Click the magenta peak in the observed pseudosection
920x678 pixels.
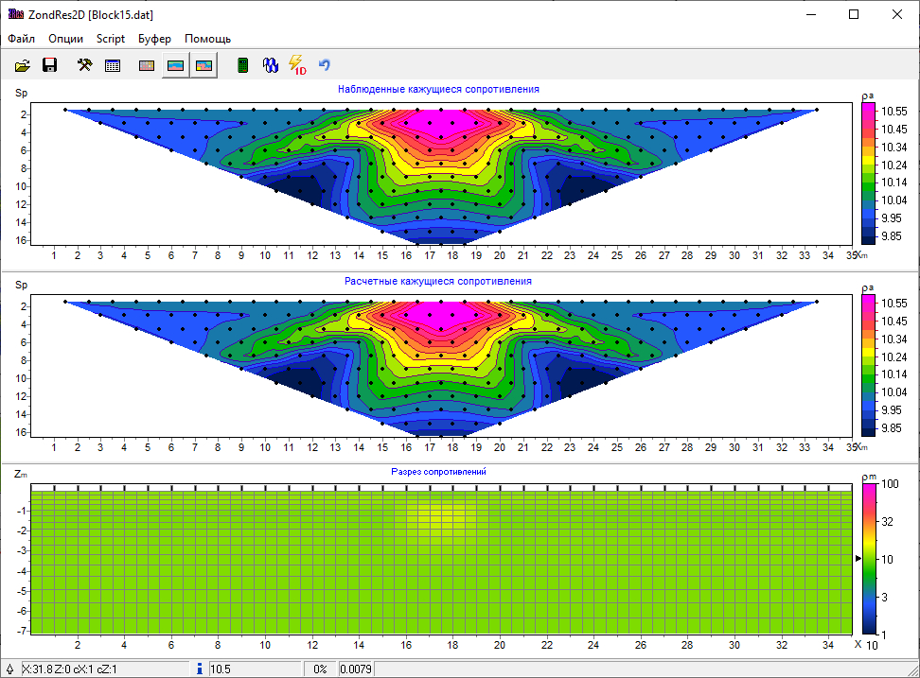tap(441, 122)
